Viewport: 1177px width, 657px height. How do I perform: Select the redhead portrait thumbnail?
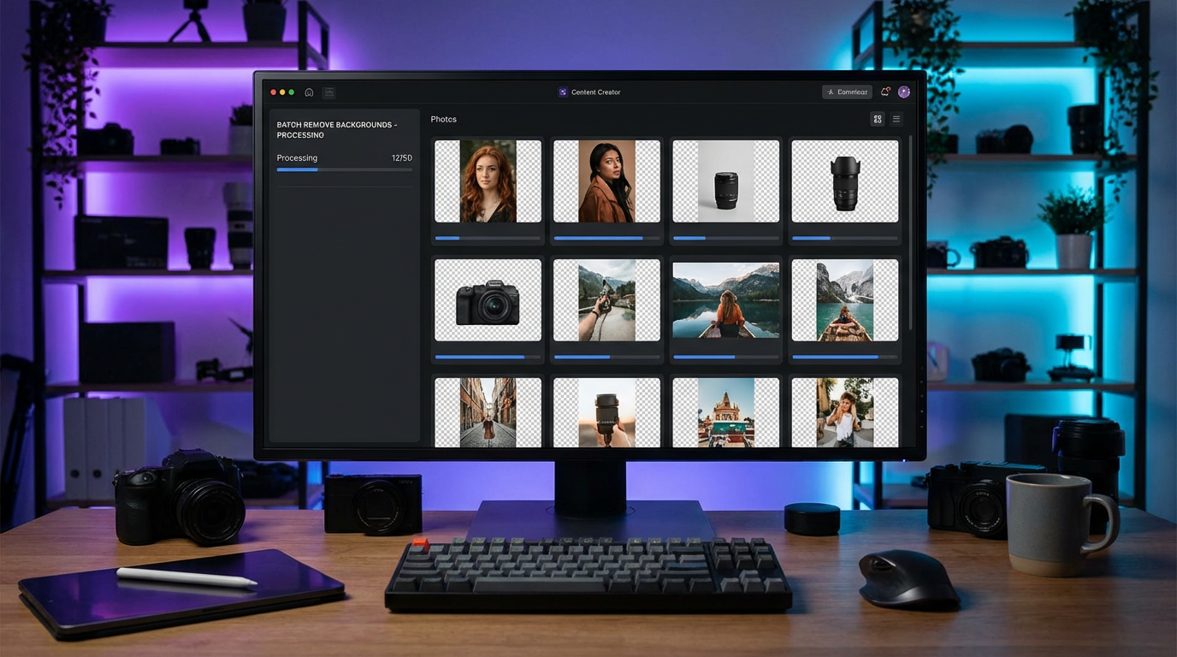click(487, 181)
